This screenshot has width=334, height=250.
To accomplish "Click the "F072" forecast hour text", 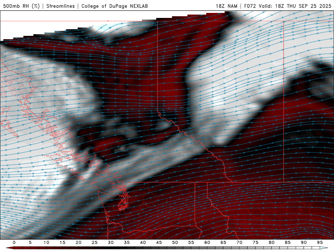I will point(250,6).
